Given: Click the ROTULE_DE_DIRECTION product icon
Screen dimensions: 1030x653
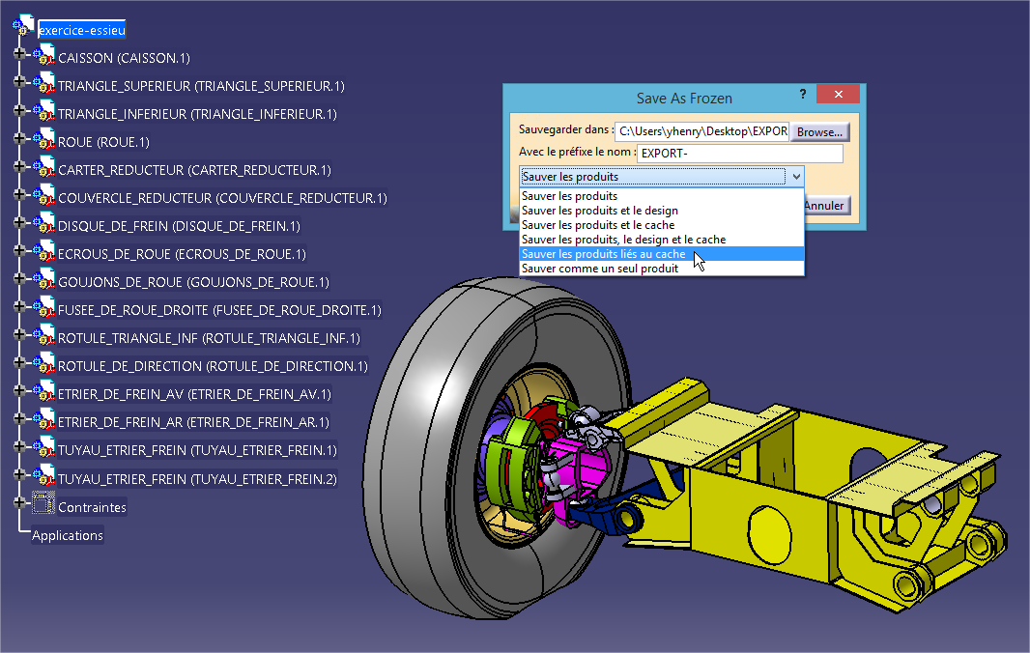Looking at the screenshot, I should tap(44, 364).
